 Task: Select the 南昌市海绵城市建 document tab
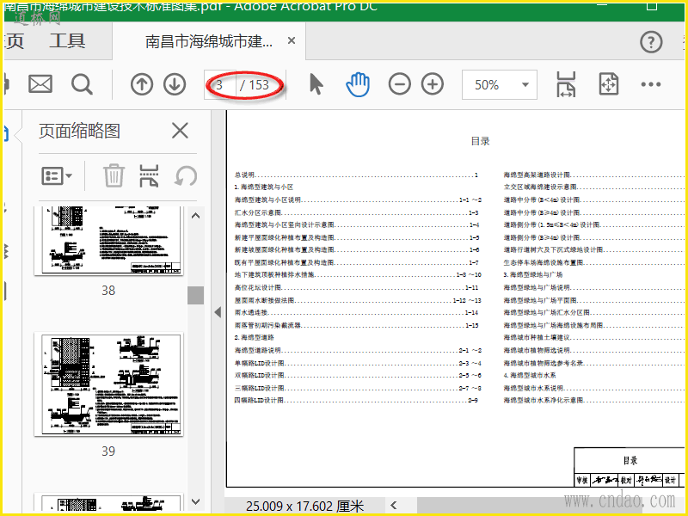(x=209, y=41)
